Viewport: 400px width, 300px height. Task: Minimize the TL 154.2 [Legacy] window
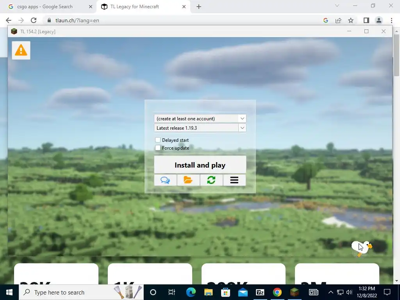pos(349,31)
